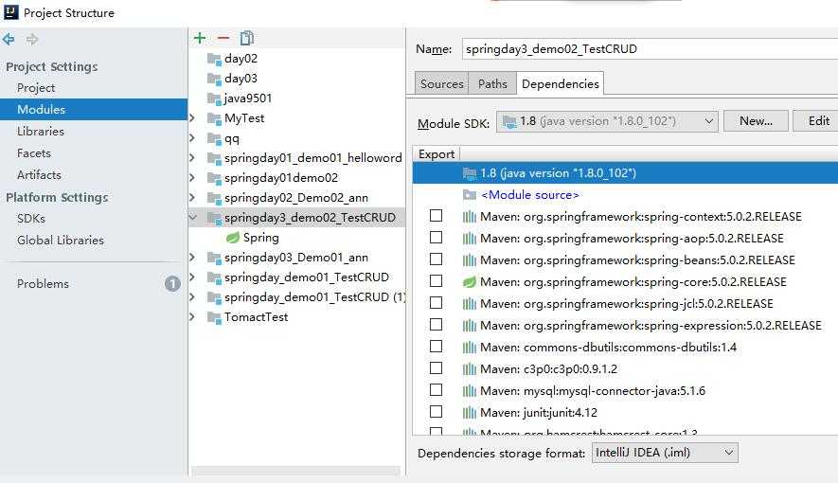The height and width of the screenshot is (483, 838).
Task: Open the Dependencies storage format dropdown
Action: point(665,453)
